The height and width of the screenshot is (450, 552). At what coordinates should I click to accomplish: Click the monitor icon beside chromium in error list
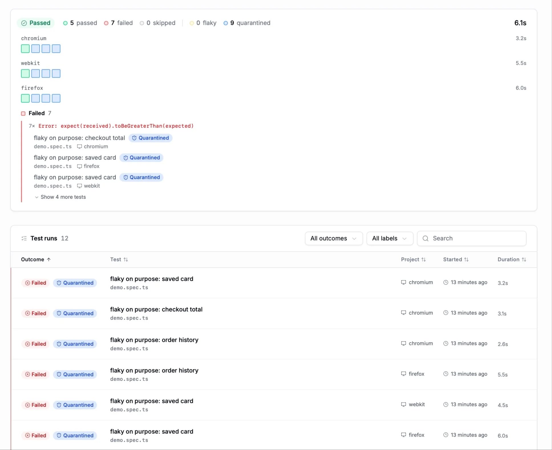click(80, 147)
